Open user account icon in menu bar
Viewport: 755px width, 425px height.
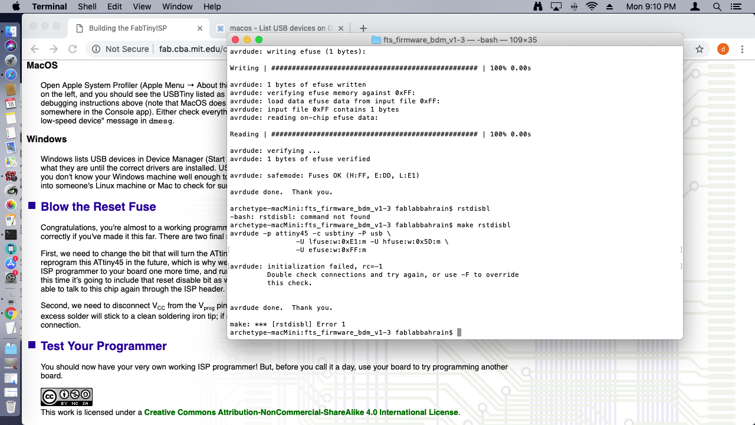pyautogui.click(x=695, y=6)
